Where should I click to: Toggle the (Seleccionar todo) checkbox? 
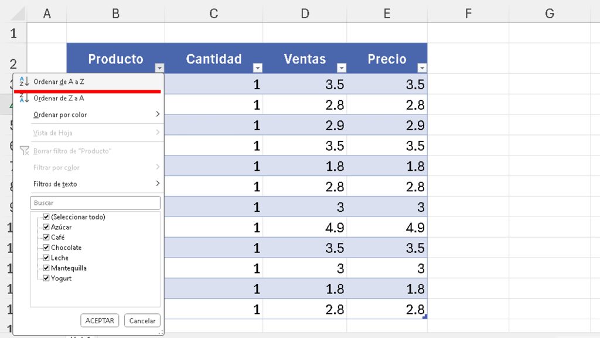pos(46,217)
